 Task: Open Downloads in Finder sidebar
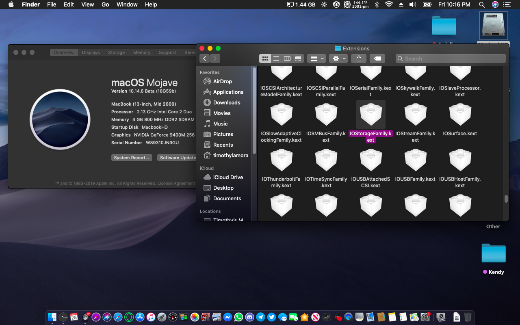227,102
